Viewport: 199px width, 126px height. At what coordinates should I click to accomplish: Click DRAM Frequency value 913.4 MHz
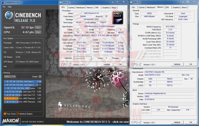coord(170,27)
